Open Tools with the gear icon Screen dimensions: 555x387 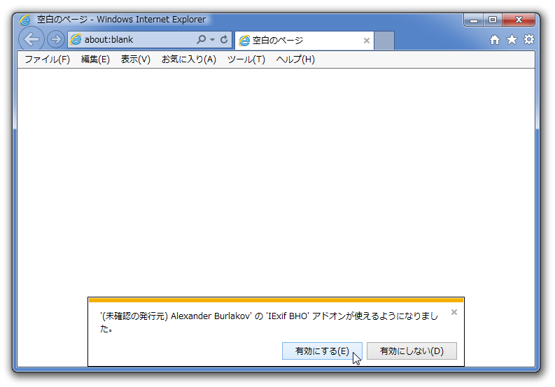tap(529, 39)
